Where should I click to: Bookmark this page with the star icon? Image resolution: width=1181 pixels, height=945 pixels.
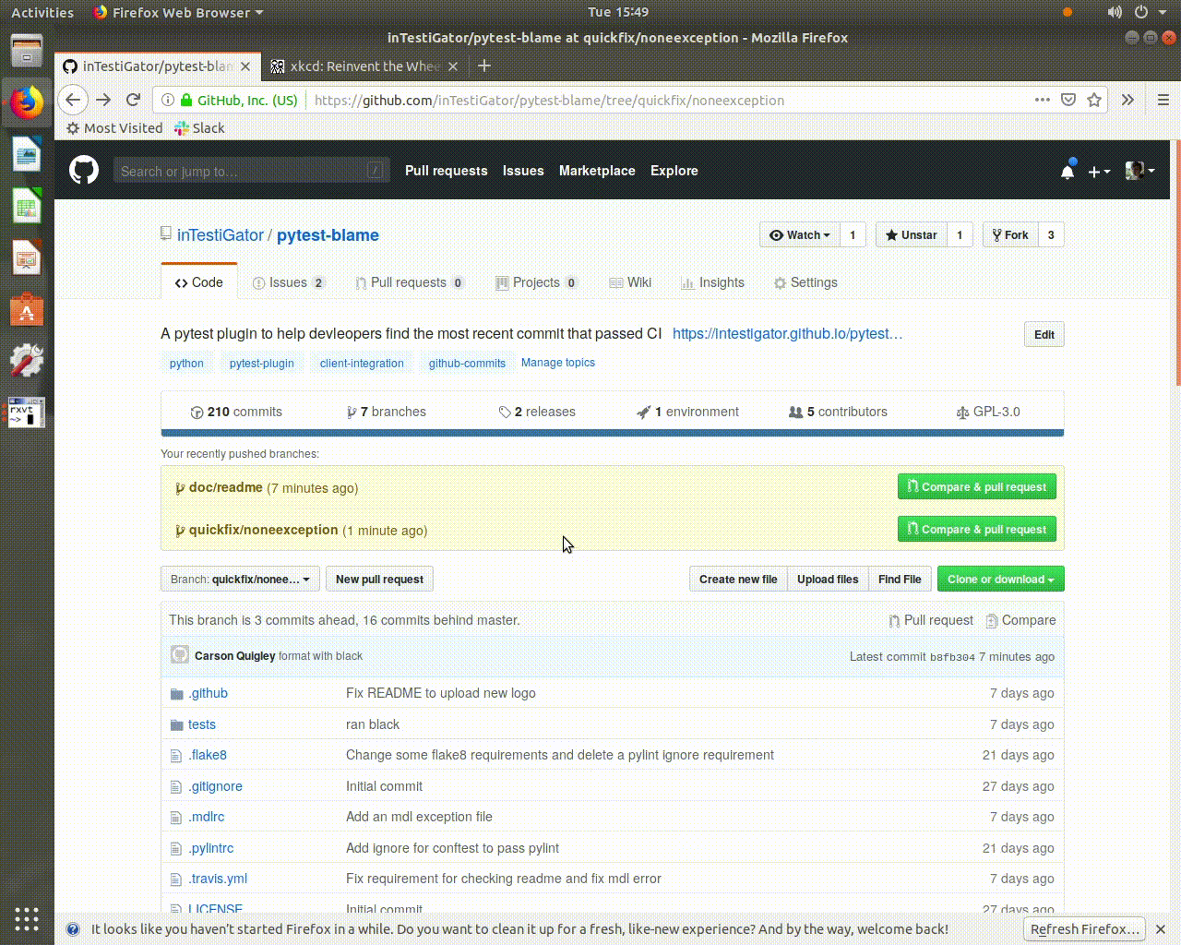coord(1094,100)
